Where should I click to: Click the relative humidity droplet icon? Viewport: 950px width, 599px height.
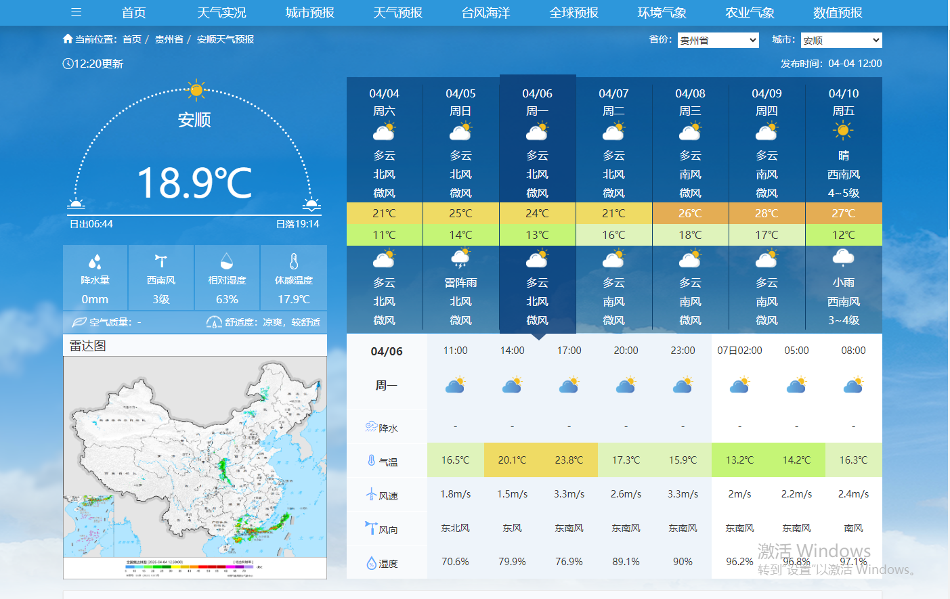pos(227,261)
